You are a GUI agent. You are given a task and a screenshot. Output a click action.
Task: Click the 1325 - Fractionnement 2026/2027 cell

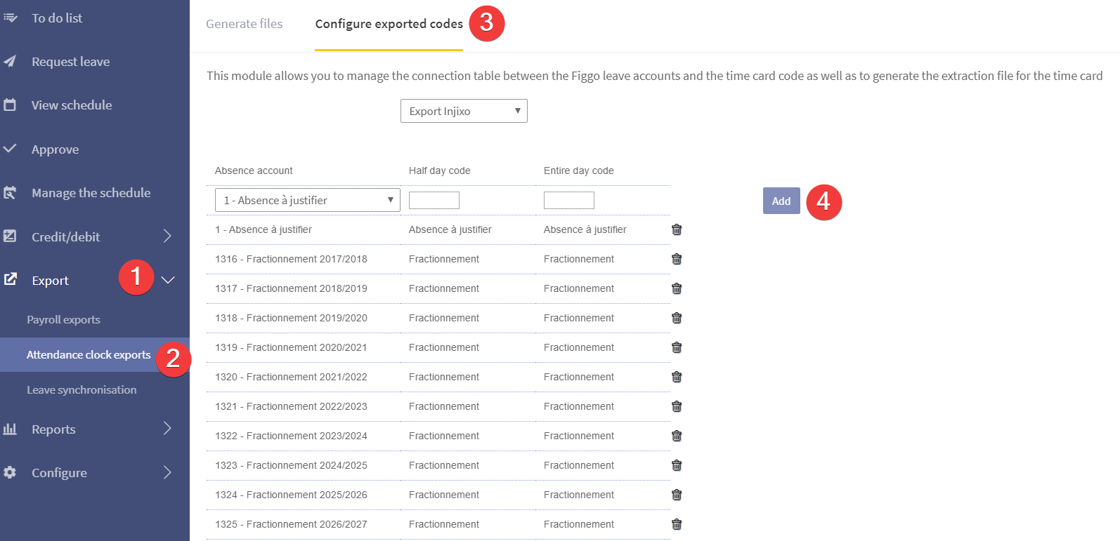[291, 524]
